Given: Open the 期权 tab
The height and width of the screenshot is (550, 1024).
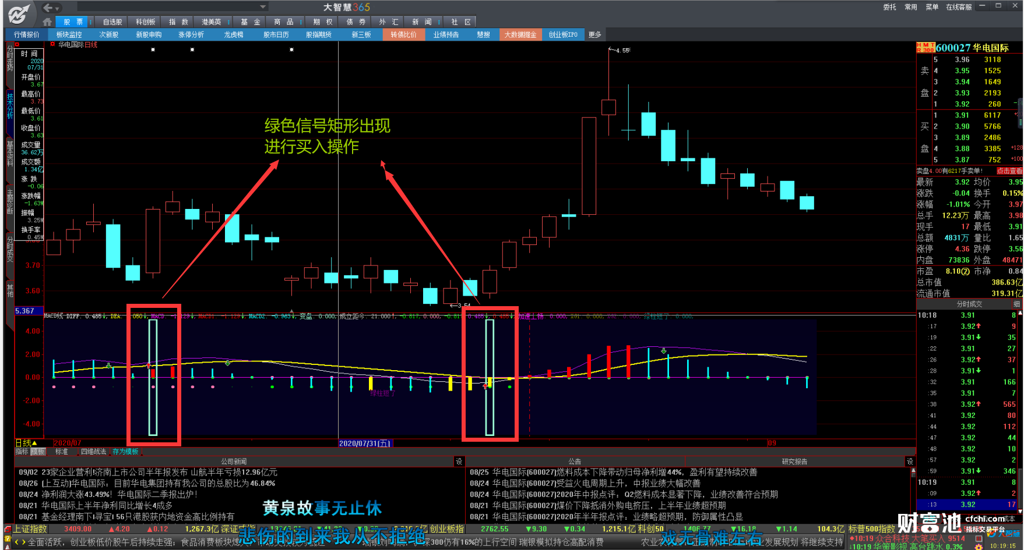Looking at the screenshot, I should [323, 22].
